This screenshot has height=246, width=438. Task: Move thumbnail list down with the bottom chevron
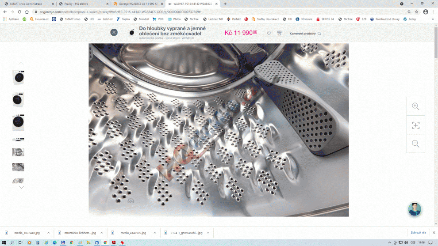coord(21,187)
